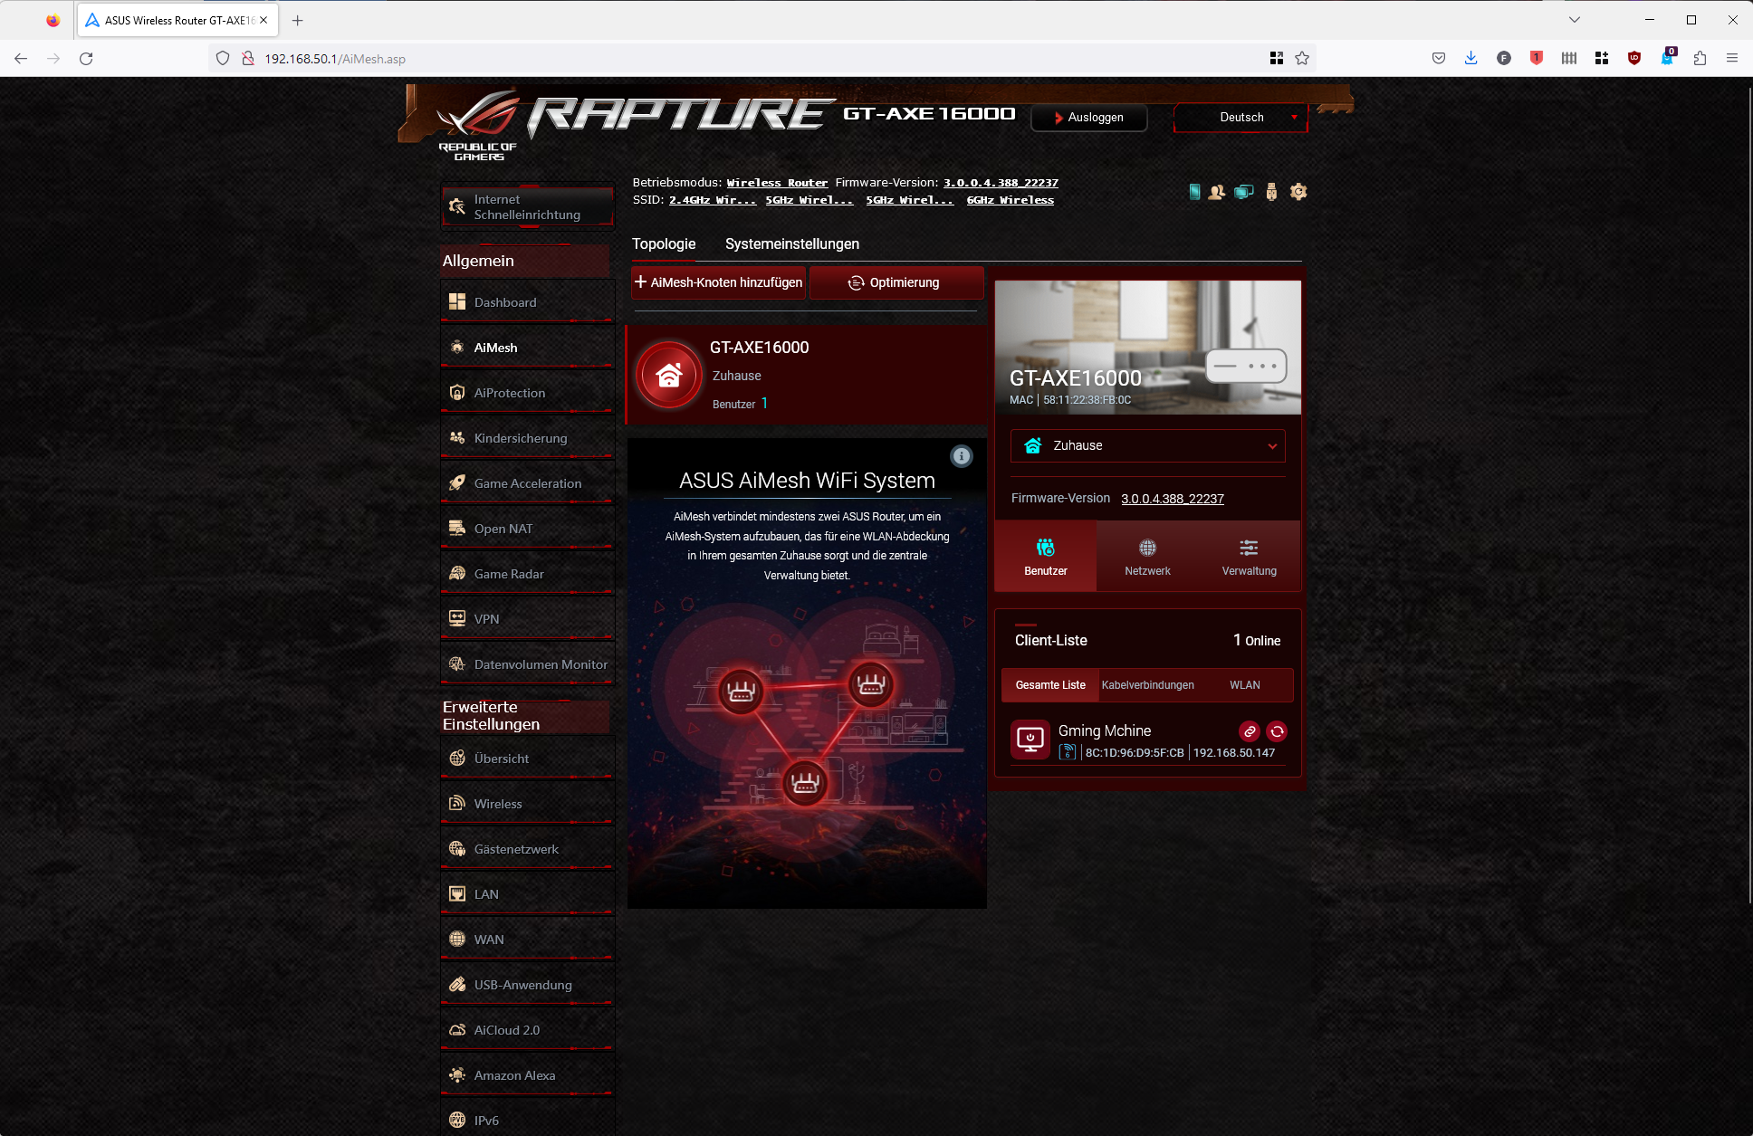Expand the Zuhause location dropdown
1753x1136 pixels.
(x=1147, y=445)
